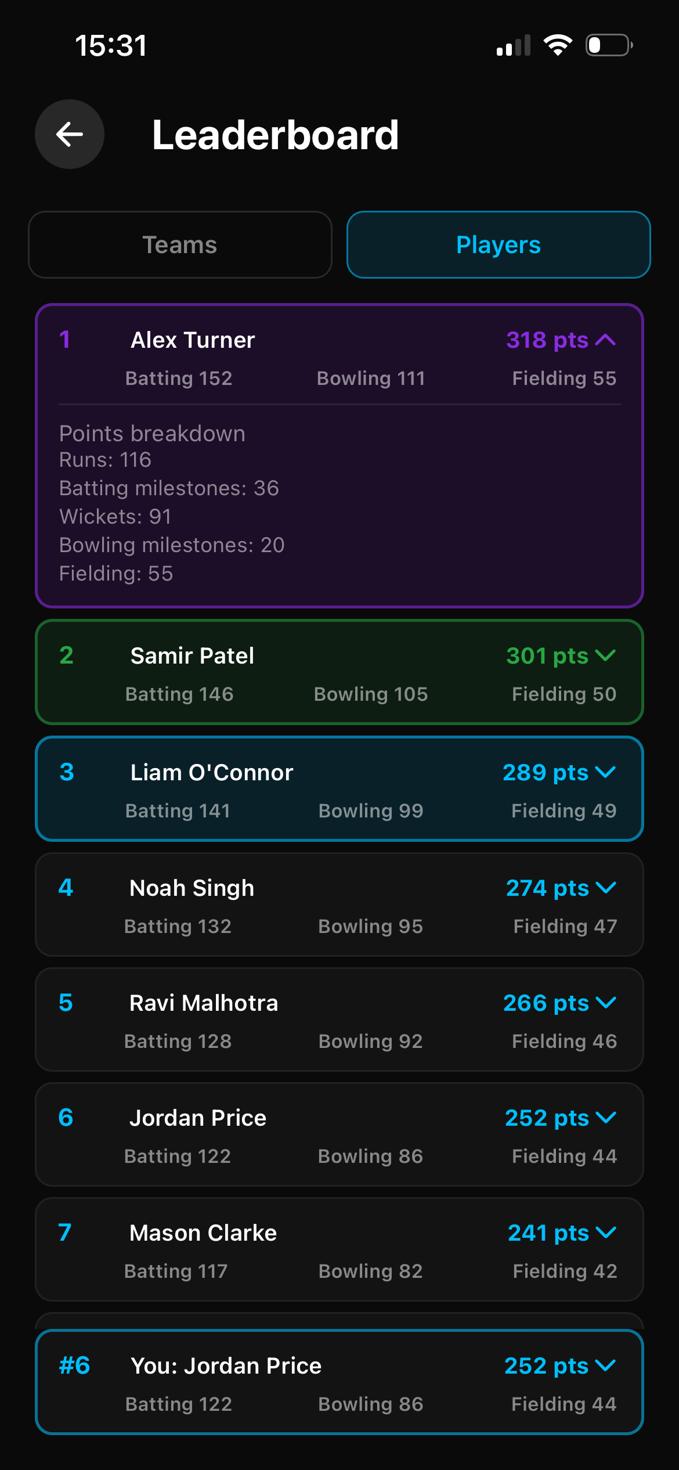Expand Mason Clarke's details chevron
679x1470 pixels.
(605, 1233)
